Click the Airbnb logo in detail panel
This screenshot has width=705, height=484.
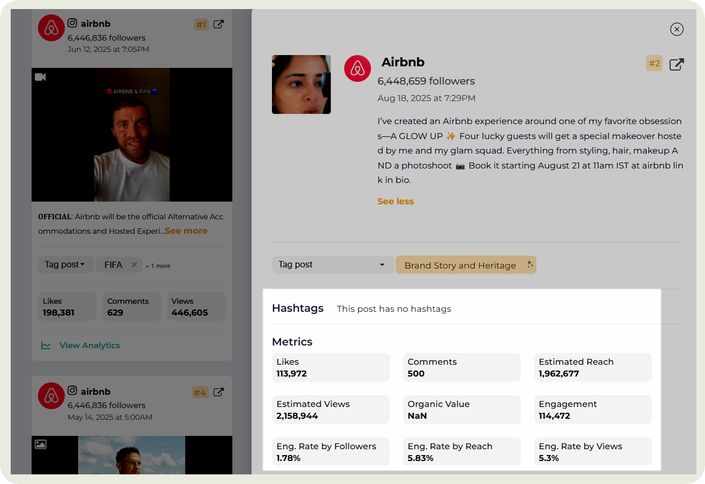[x=358, y=68]
